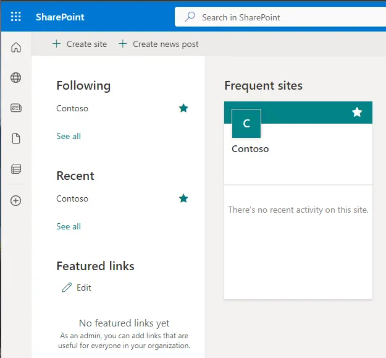Open the news icon in sidebar

tap(16, 108)
